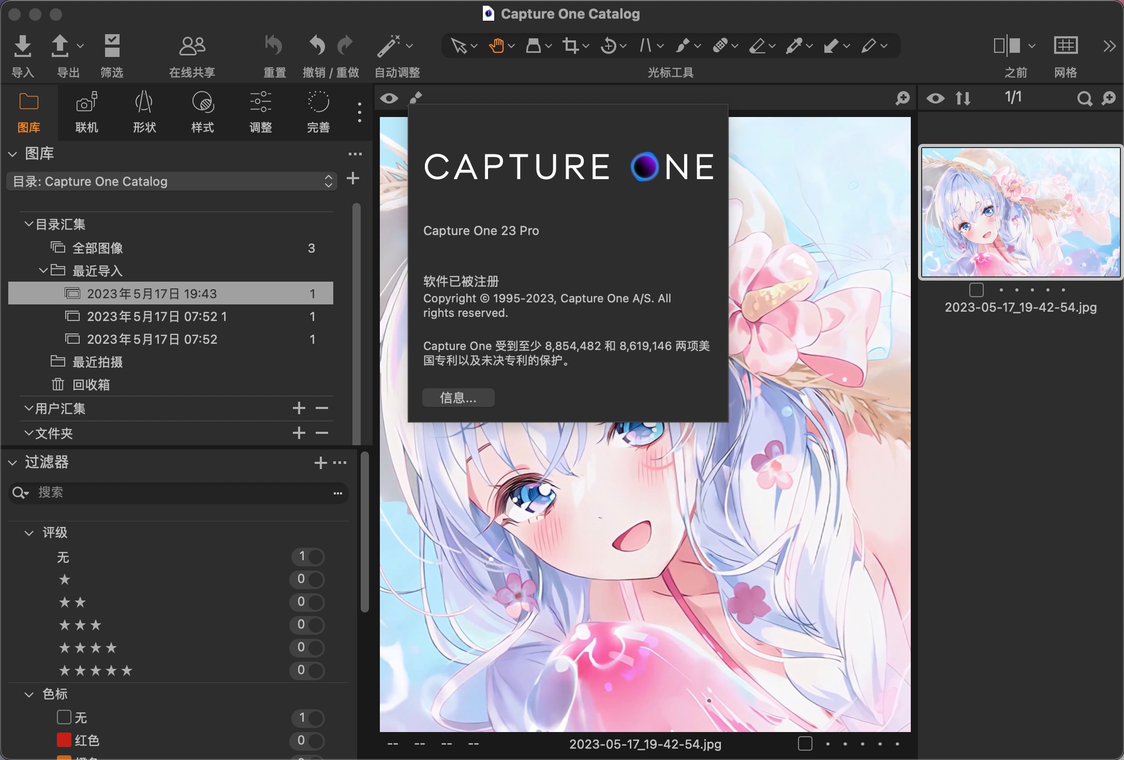This screenshot has width=1124, height=760.
Task: Add a user collection with plus
Action: point(299,408)
